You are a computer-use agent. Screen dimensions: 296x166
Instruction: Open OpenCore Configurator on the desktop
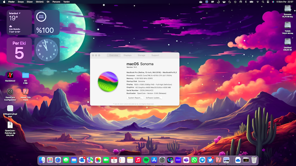10,92
